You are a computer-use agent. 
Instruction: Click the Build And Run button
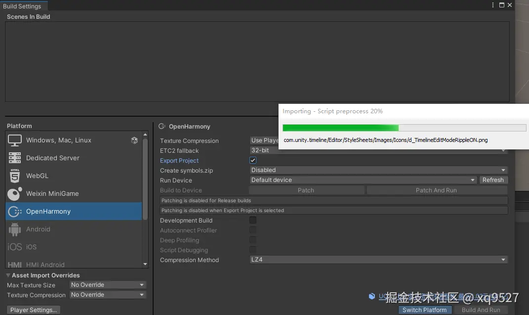tap(481, 310)
